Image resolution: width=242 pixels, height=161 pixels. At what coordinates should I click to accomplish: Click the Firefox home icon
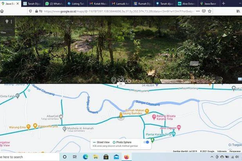click(x=2, y=11)
